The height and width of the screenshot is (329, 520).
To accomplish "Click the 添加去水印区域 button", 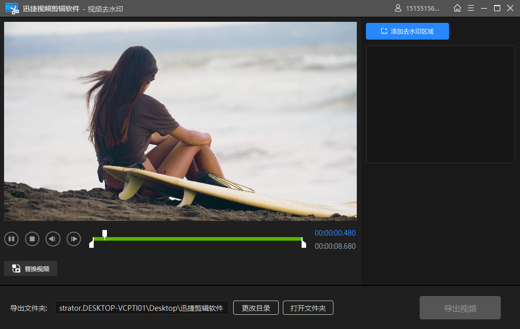I will coord(407,31).
